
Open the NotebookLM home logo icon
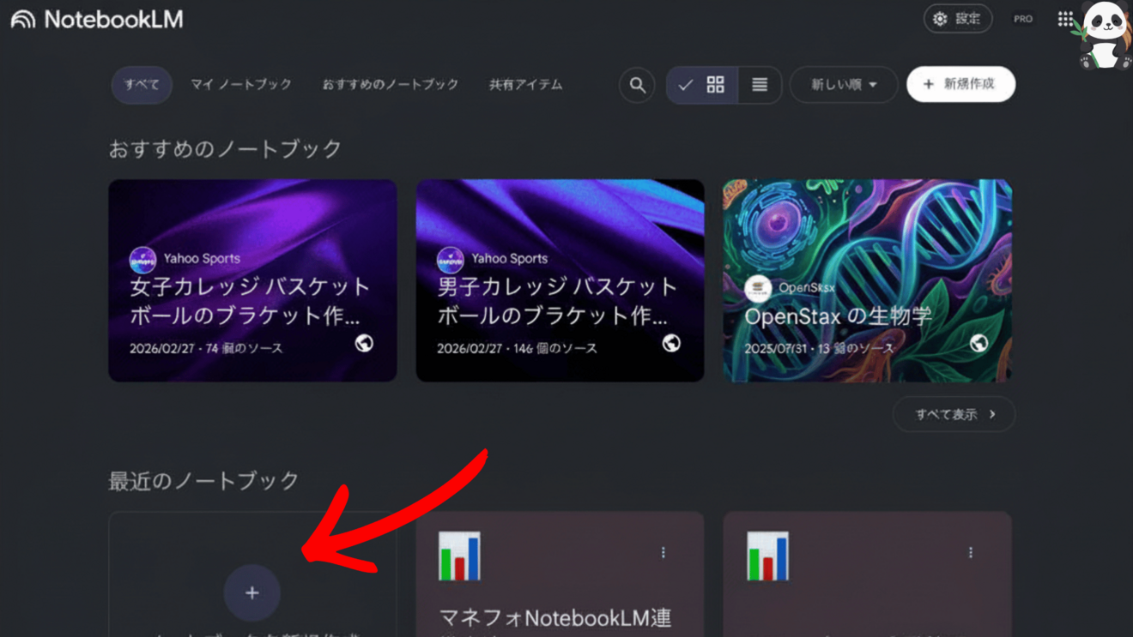[x=21, y=18]
